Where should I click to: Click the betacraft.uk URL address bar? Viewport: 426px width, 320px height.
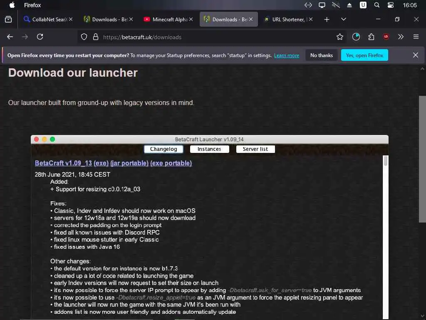tap(212, 37)
